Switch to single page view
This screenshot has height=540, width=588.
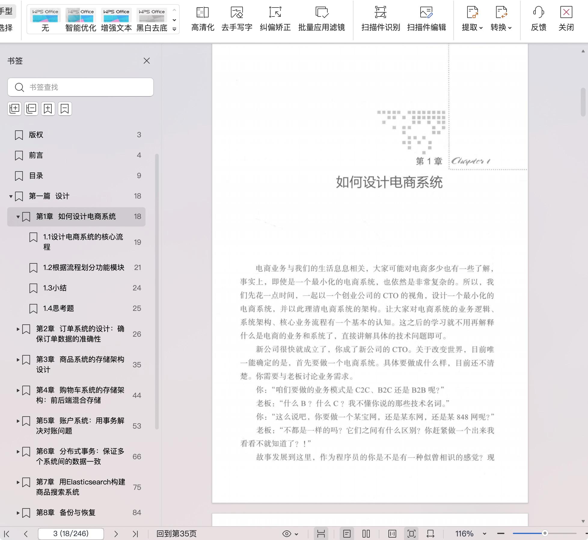pyautogui.click(x=347, y=534)
